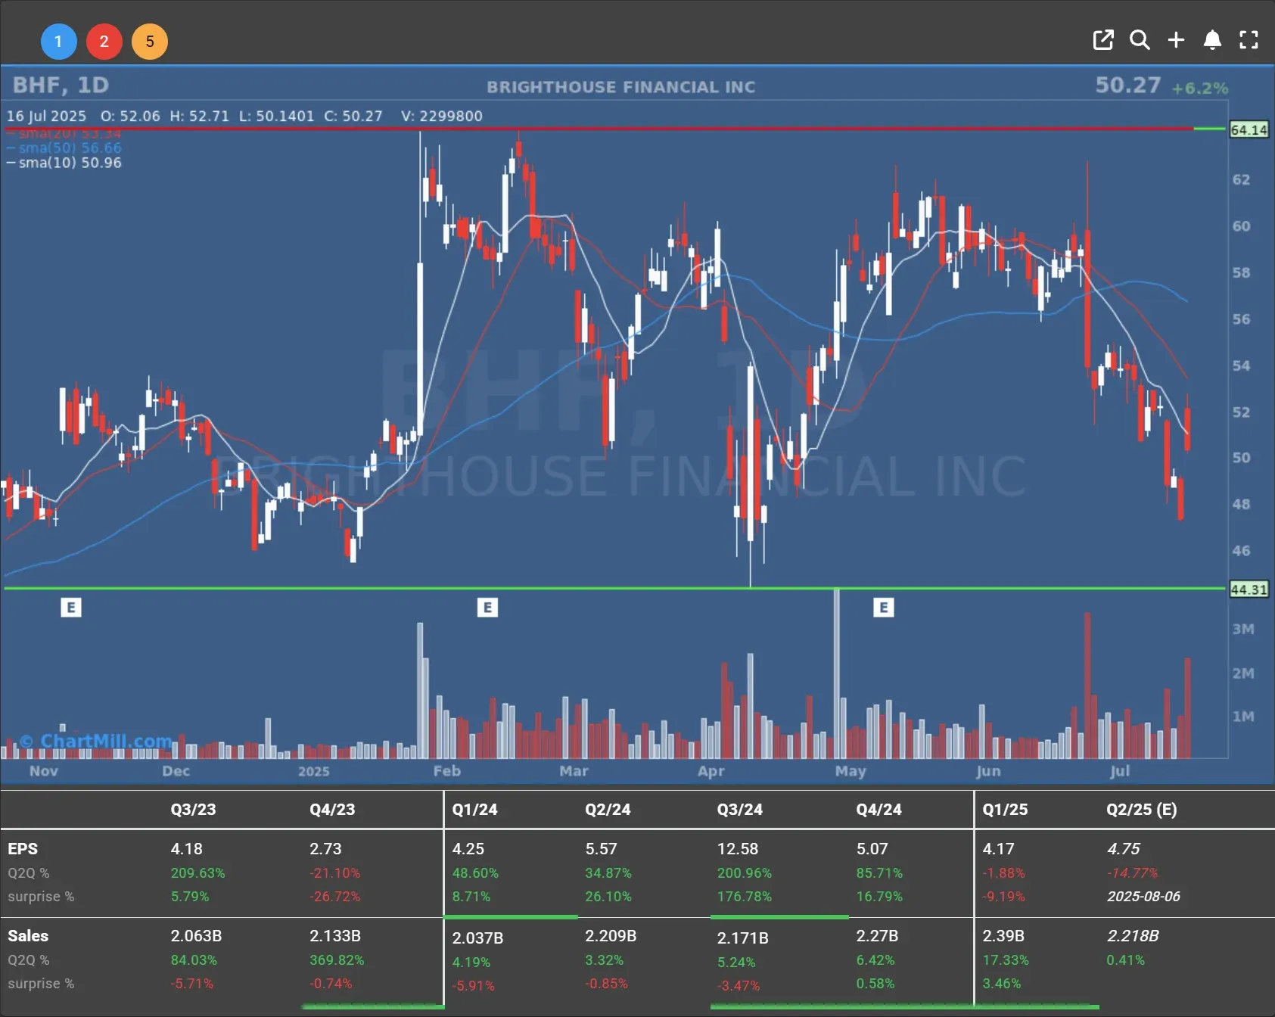Click the Sales surprise value -5.91%

click(473, 986)
